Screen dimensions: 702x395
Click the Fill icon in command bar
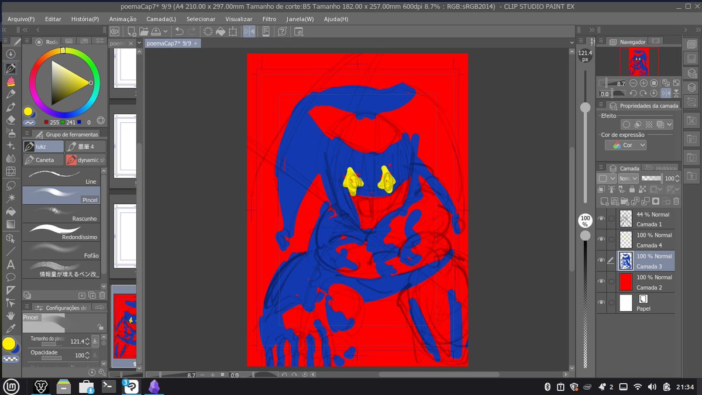point(221,31)
